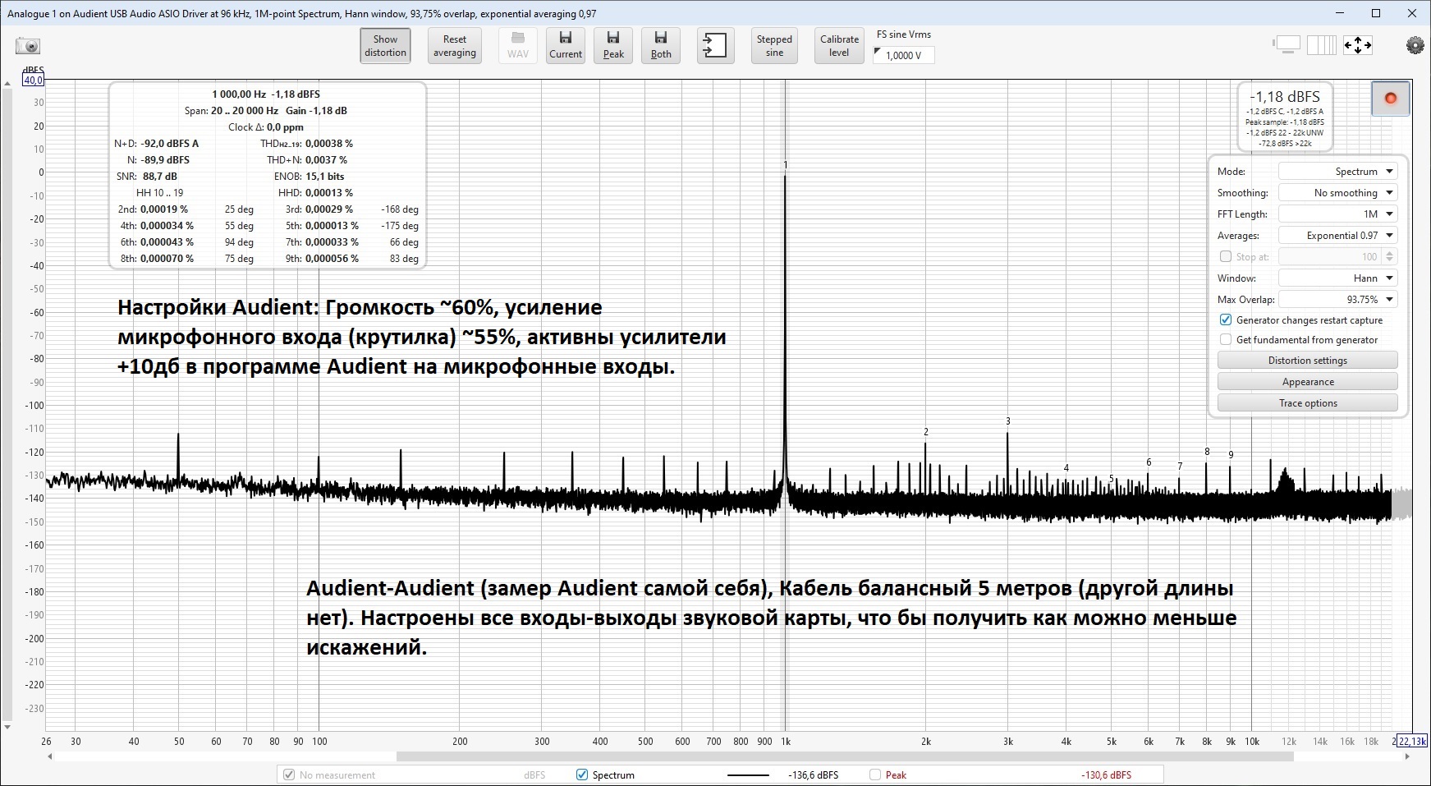Save Current trace
Viewport: 1431px width, 786px height.
coord(566,46)
